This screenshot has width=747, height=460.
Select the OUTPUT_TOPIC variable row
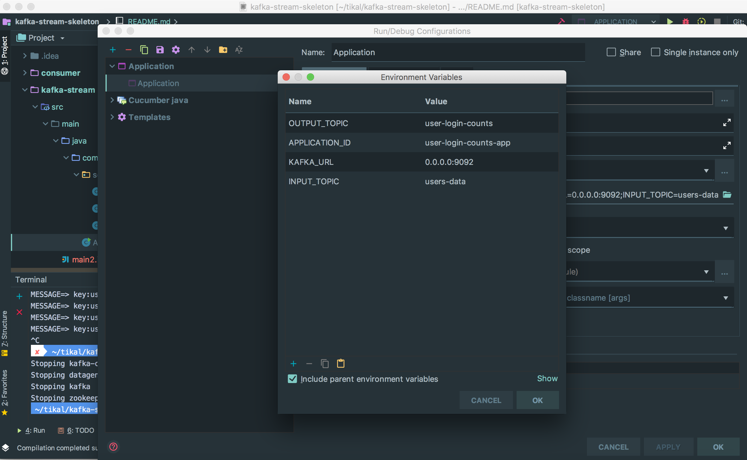click(422, 123)
